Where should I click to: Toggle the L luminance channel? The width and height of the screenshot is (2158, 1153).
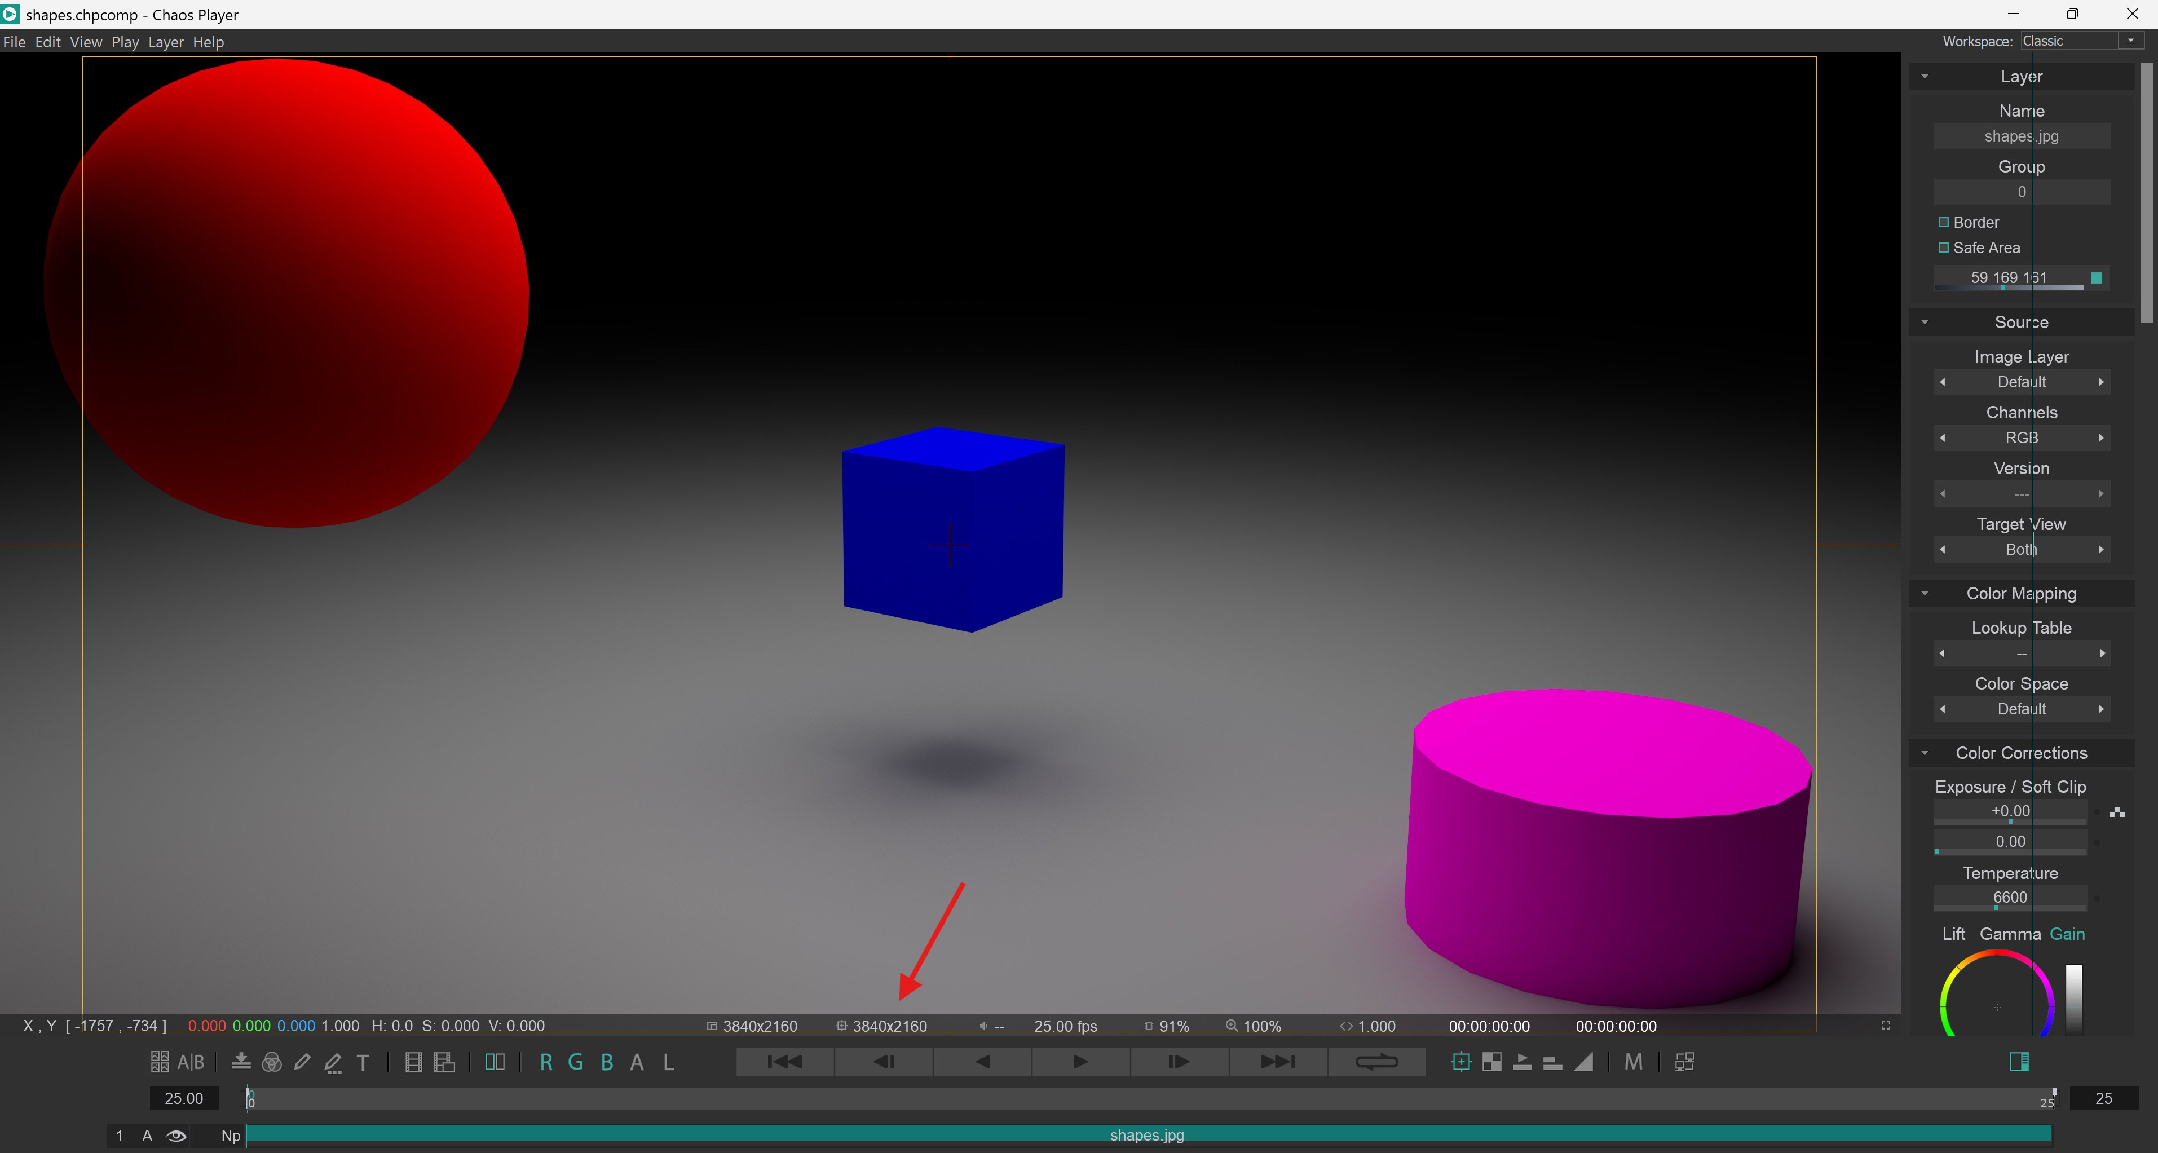pyautogui.click(x=669, y=1062)
